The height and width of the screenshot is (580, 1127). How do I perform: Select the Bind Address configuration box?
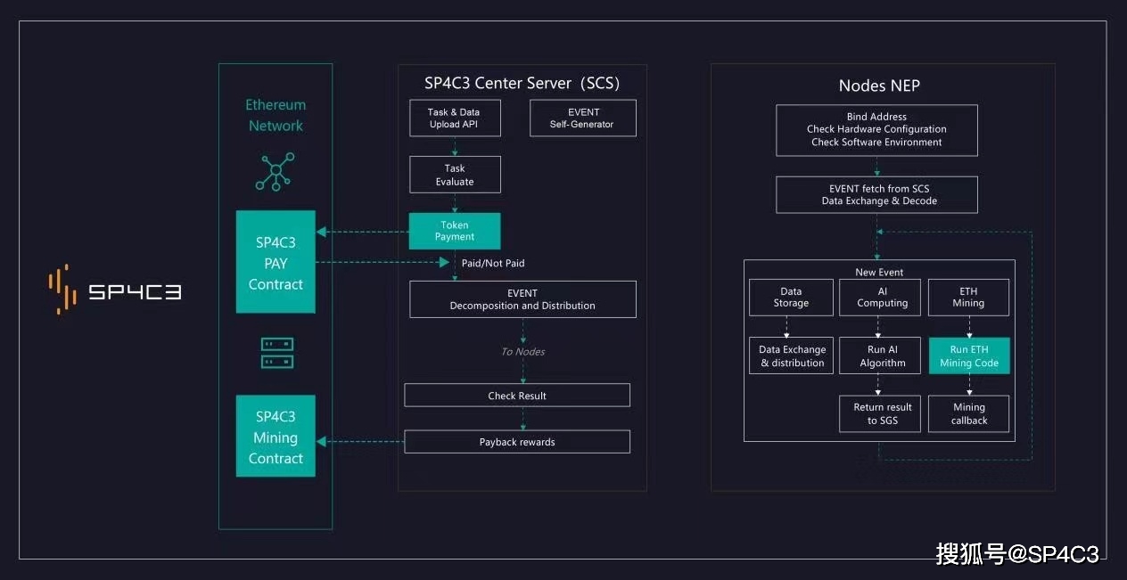click(x=876, y=130)
